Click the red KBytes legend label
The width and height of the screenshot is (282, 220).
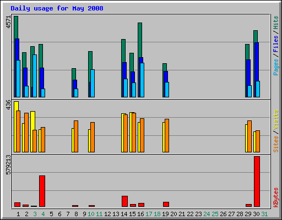pos(275,197)
